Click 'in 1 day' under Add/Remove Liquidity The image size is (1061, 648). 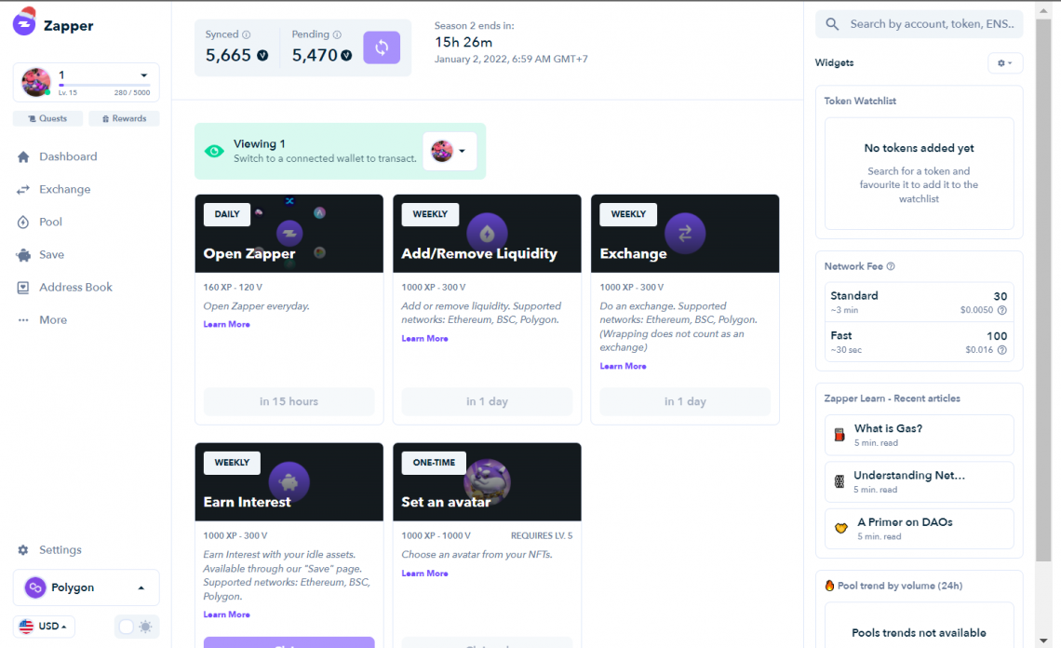487,401
